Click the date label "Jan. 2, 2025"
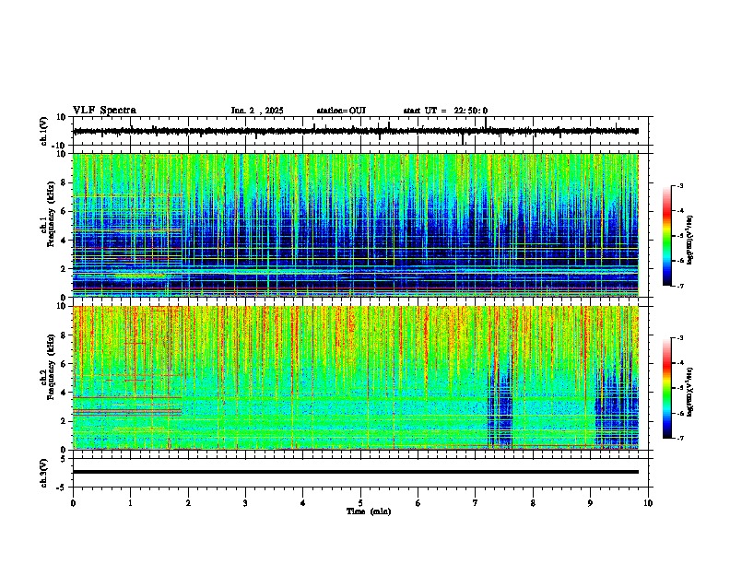Viewport: 730px width, 564px height. pos(257,111)
